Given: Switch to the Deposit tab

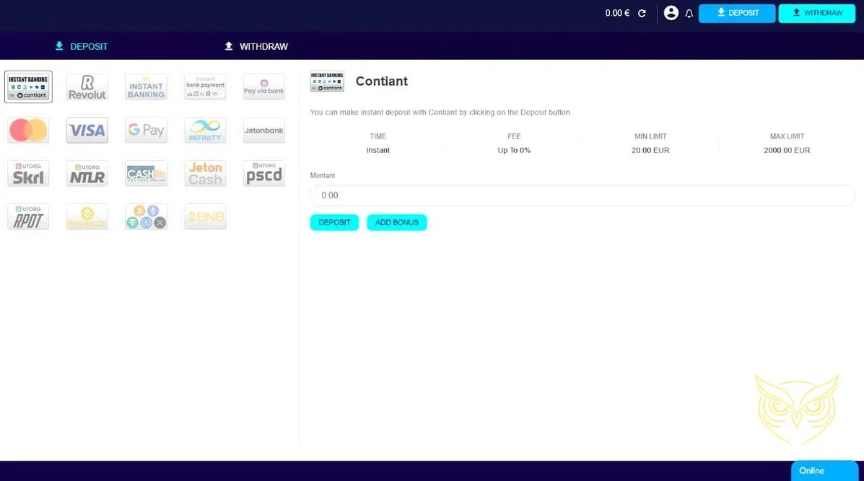Looking at the screenshot, I should tap(81, 46).
